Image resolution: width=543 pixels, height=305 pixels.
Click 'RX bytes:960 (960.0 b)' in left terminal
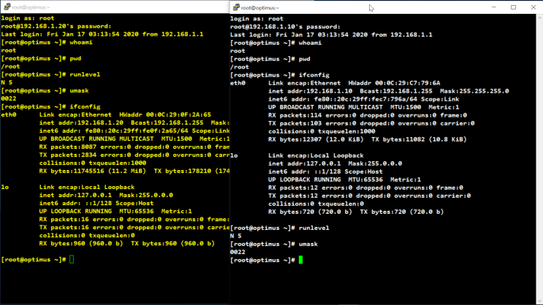coord(81,244)
